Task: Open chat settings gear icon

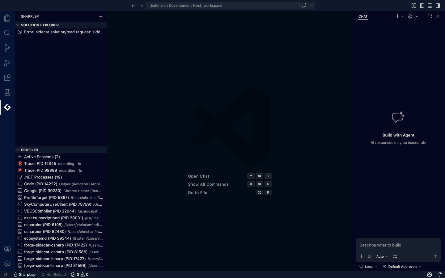Action: (410, 16)
